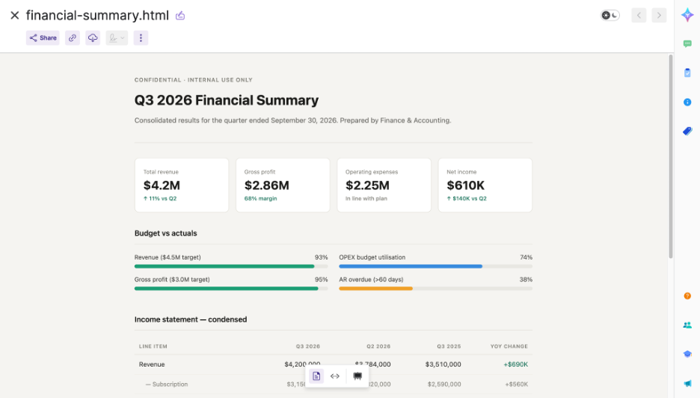Toggle dark mode switch
The width and height of the screenshot is (700, 398).
pos(610,15)
